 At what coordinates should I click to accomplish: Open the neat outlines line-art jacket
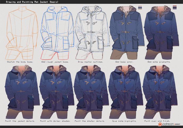(x=91, y=33)
